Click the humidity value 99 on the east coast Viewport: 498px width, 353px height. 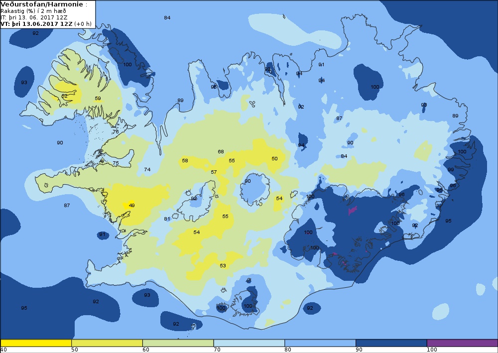coord(451,169)
